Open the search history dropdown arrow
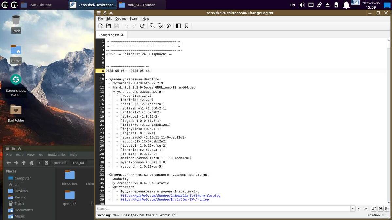This screenshot has height=220, width=392. click(353, 209)
